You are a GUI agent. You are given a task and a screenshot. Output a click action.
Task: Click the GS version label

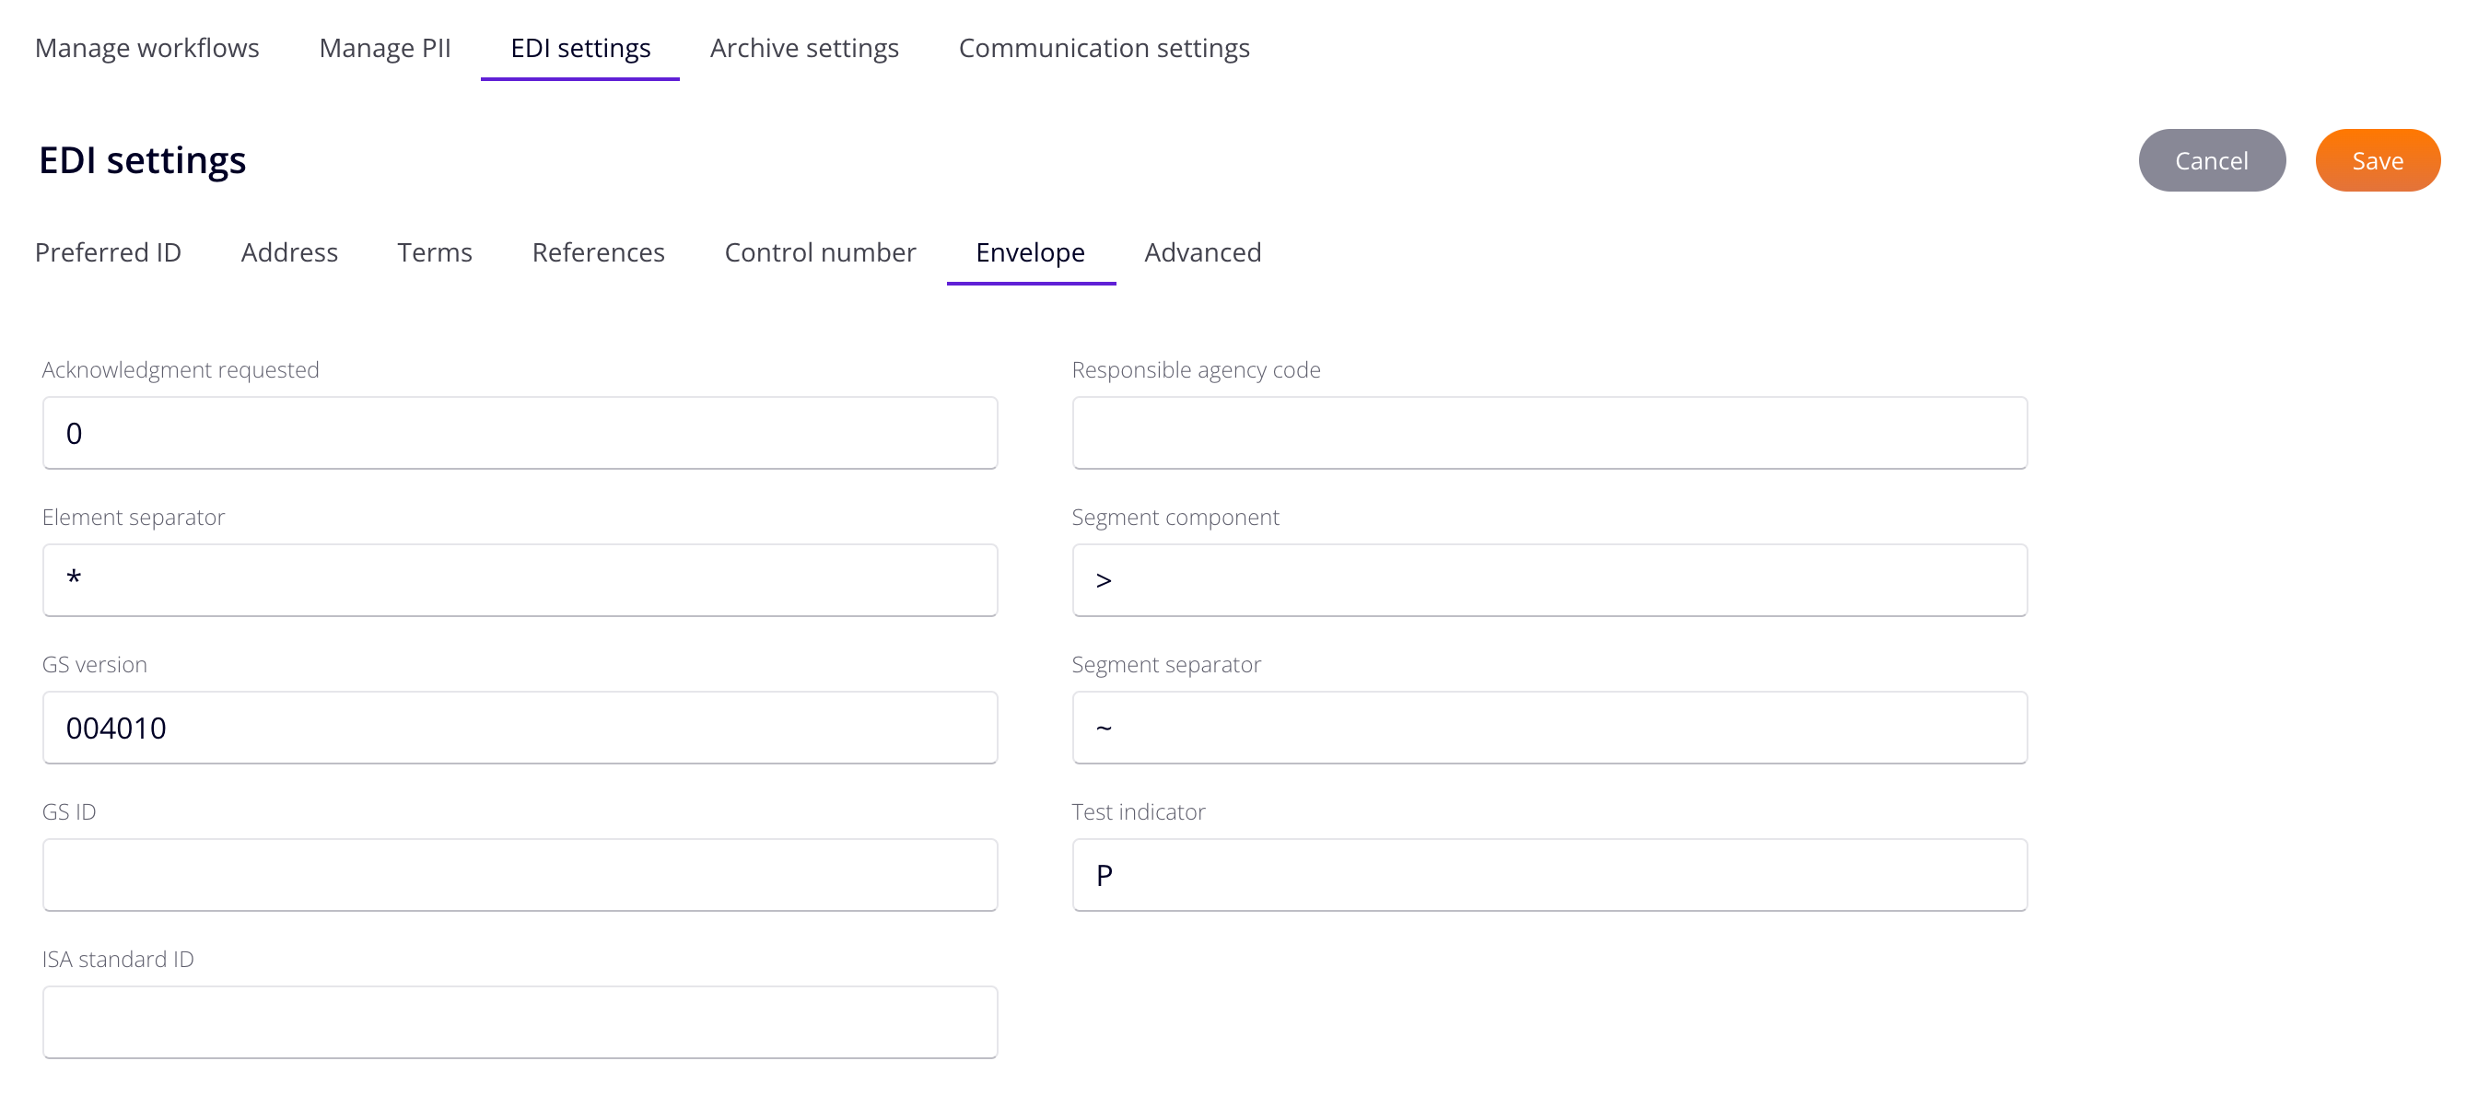(x=94, y=664)
